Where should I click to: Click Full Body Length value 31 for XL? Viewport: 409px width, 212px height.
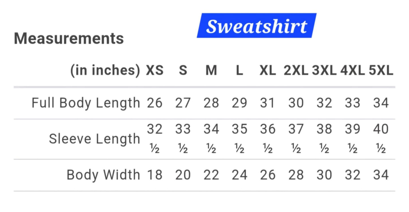(268, 103)
